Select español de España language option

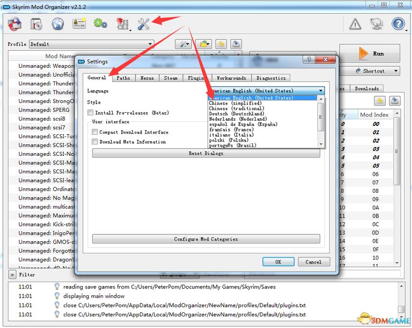(x=262, y=124)
